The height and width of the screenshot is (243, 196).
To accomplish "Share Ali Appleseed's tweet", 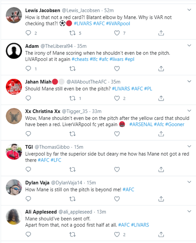I will (x=161, y=234).
